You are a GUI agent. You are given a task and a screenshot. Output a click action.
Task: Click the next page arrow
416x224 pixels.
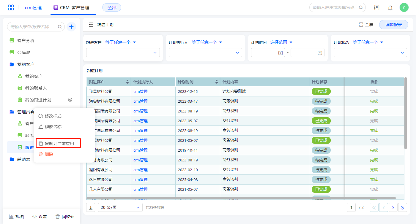(393, 208)
